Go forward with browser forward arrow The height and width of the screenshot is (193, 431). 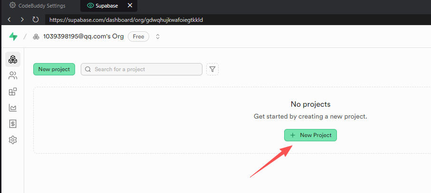point(22,20)
